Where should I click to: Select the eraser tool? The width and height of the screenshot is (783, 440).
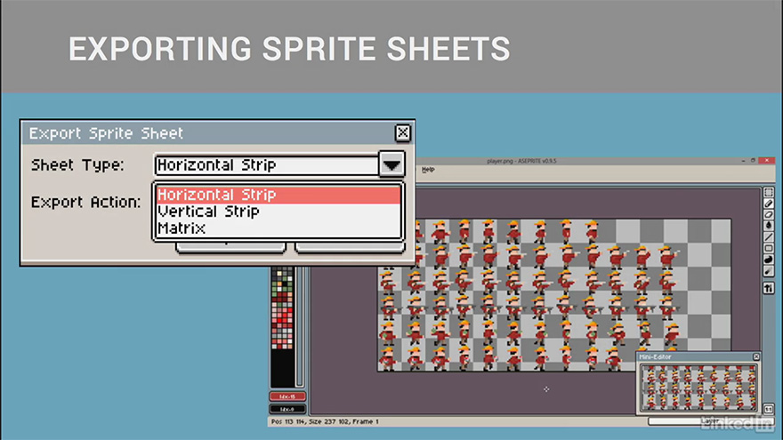769,214
